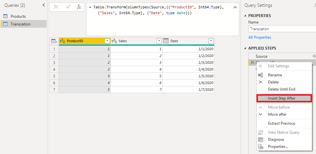
Task: Click the Move after arrow icon
Action: [x=260, y=114]
